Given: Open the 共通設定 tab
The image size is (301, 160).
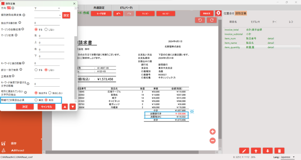Looking at the screenshot, I should coord(99,8).
